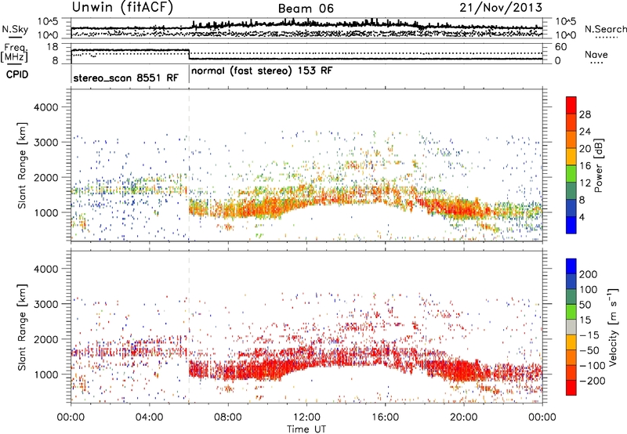Click the '18' frequency axis tick
The image size is (627, 434).
pyautogui.click(x=53, y=47)
